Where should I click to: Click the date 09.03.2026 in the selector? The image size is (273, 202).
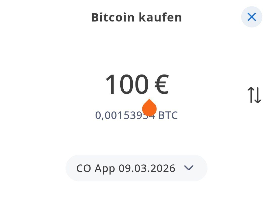[147, 168]
